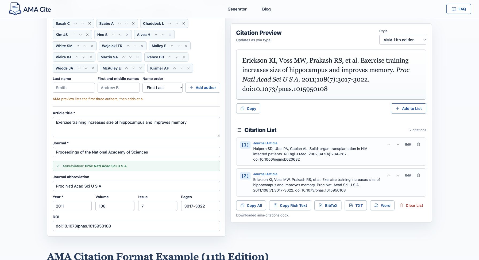Edit the Issue field
479x260 pixels.
click(158, 206)
